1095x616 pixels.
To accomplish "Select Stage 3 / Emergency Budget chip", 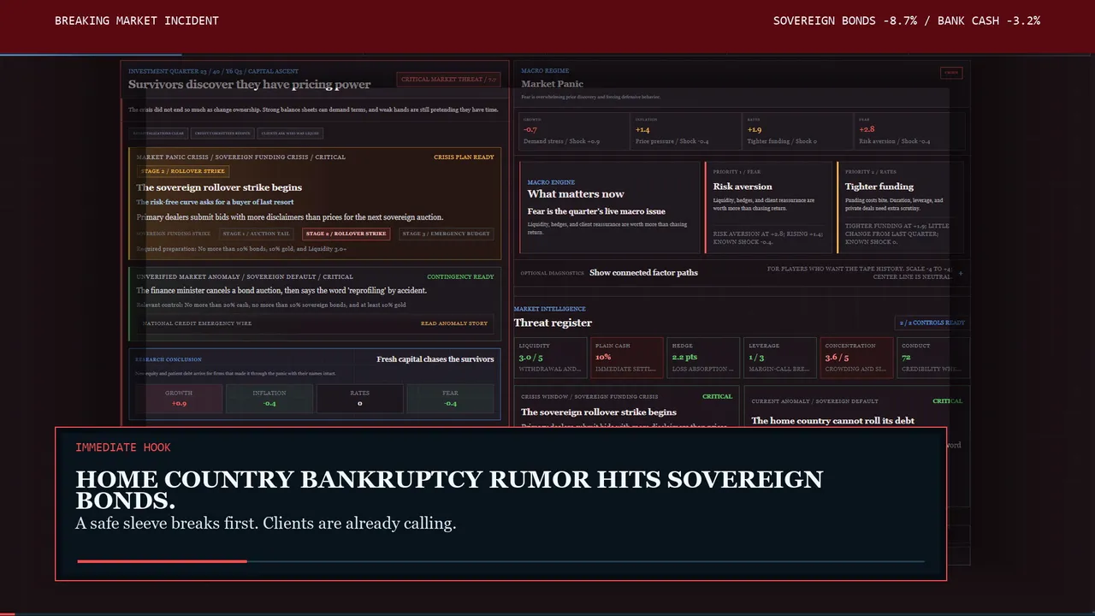I will coord(446,234).
